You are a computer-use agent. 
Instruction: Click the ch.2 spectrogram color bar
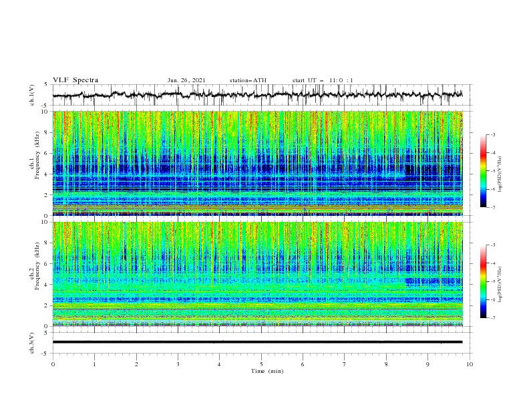(x=483, y=281)
